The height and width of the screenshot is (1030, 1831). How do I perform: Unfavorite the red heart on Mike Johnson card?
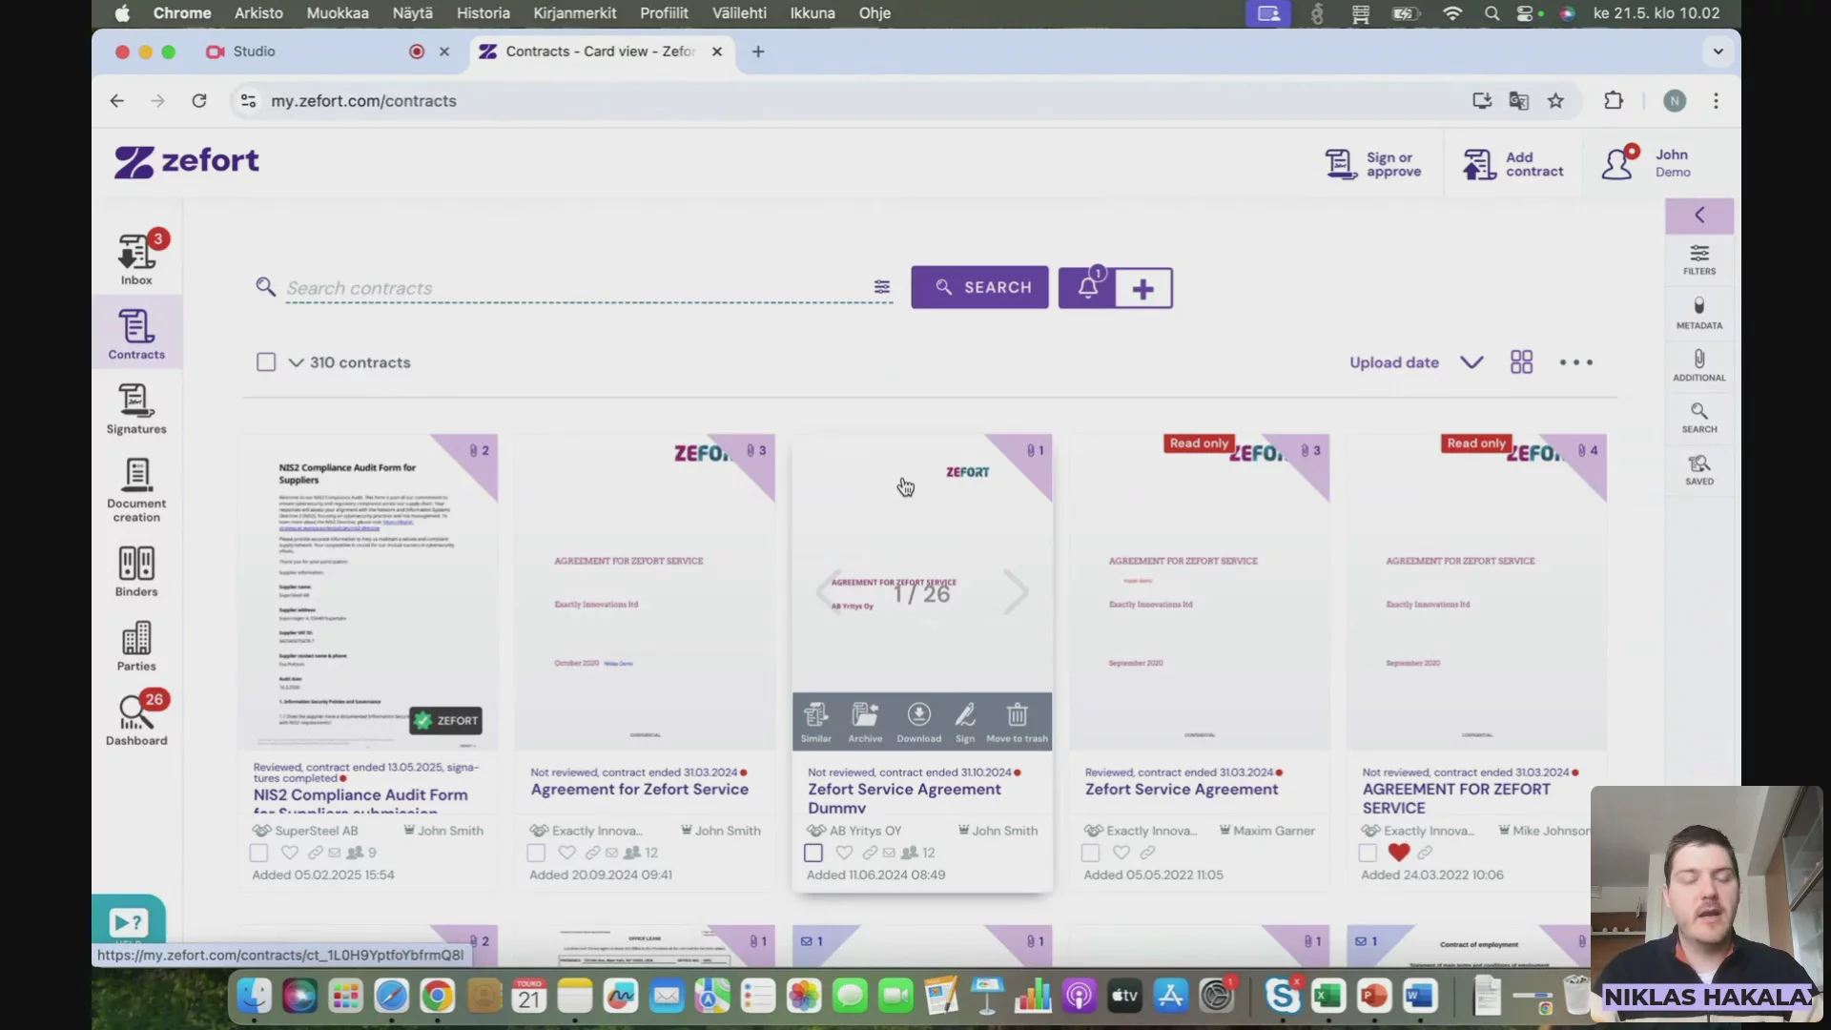1399,853
